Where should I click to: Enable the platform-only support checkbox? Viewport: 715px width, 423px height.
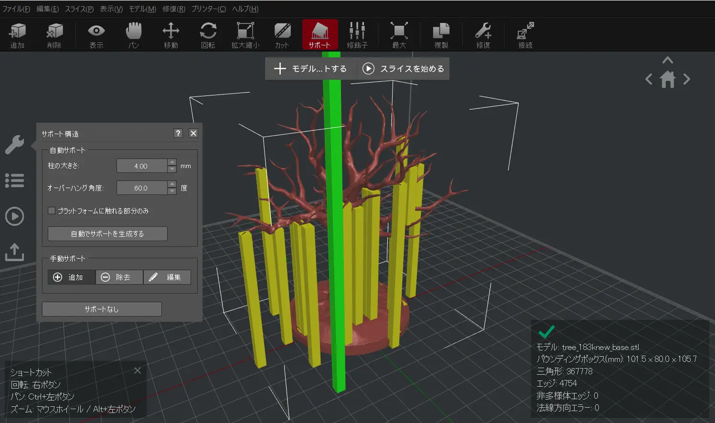click(52, 211)
